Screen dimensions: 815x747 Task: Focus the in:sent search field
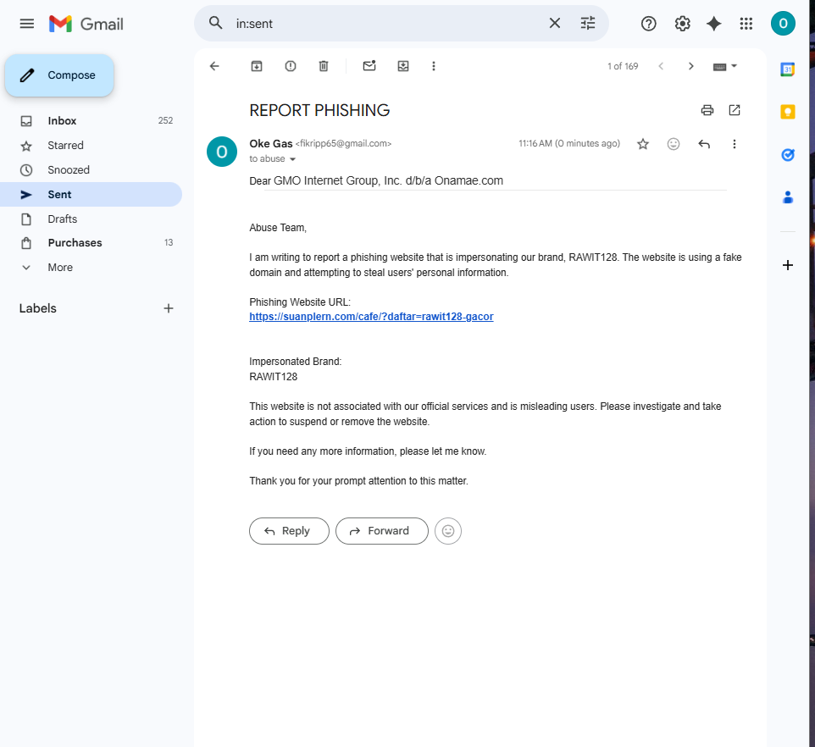pyautogui.click(x=386, y=24)
